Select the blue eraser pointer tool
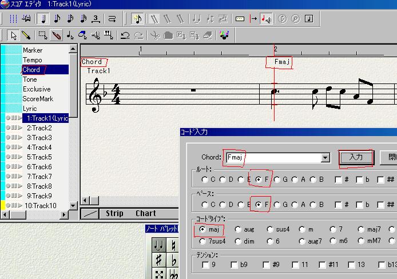 pos(83,35)
